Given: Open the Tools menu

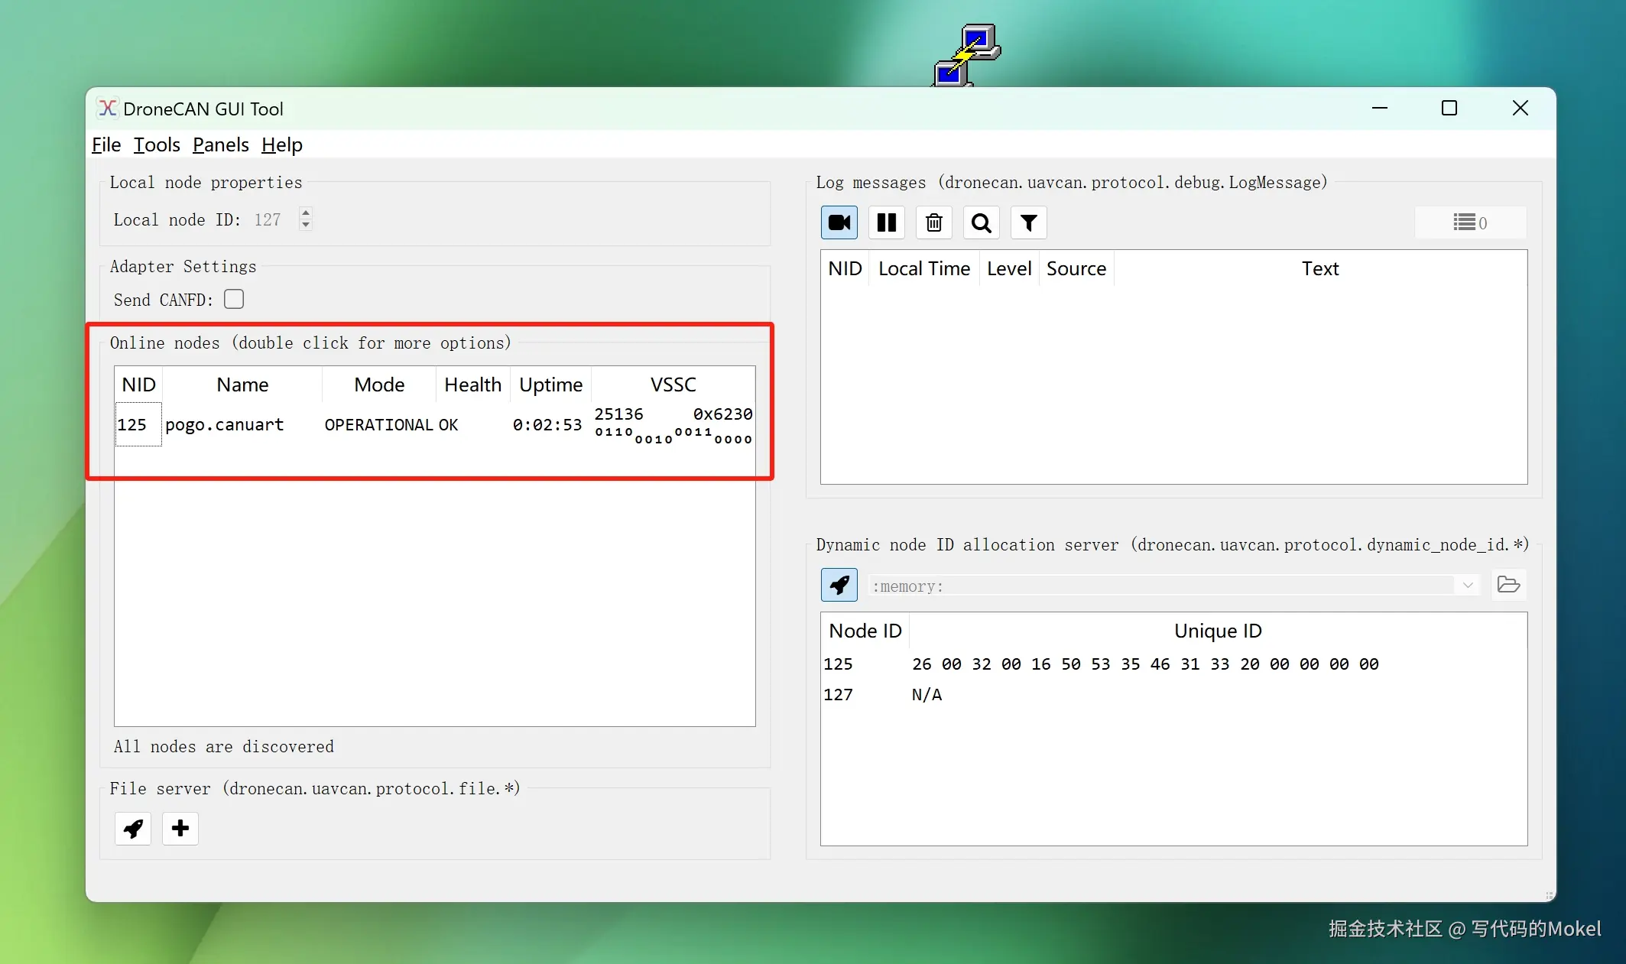Looking at the screenshot, I should [x=157, y=145].
